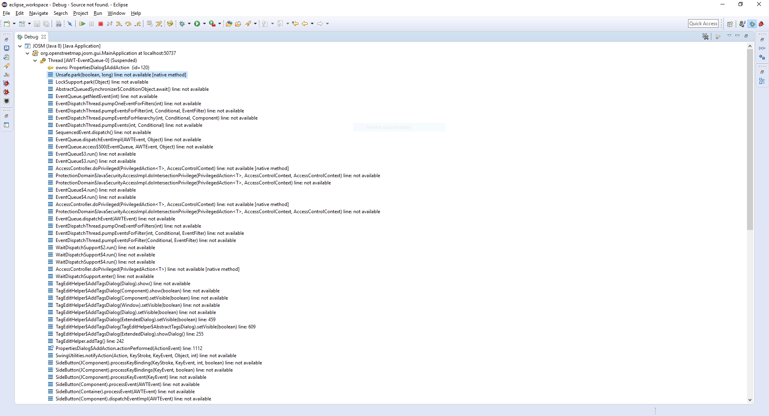Toggle Skip All Breakpoints in toolbar
769x416 pixels.
tap(70, 24)
